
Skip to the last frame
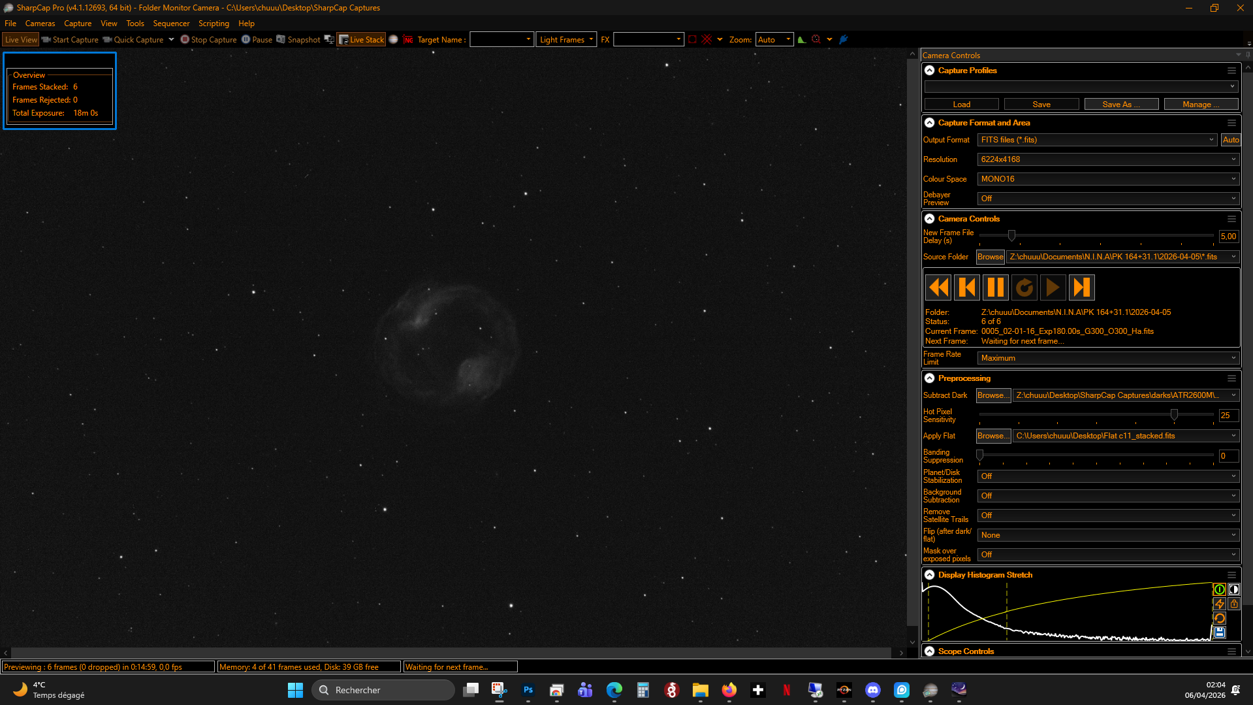tap(1081, 287)
